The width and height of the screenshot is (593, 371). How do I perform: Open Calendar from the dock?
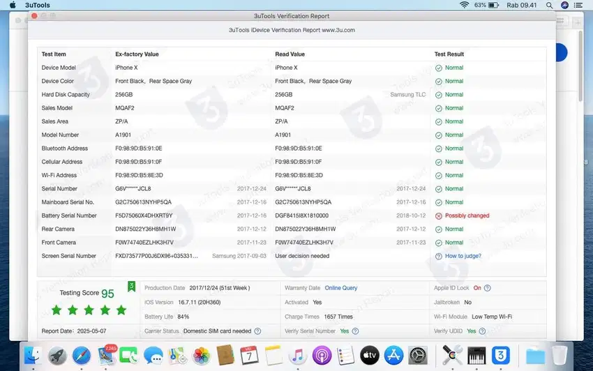249,356
